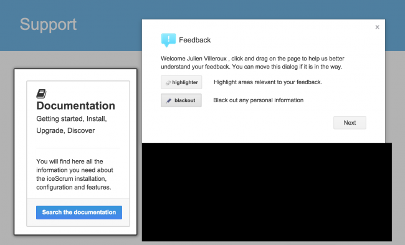This screenshot has width=405, height=245.
Task: Click the welcome message mentioning Julien Villeroux
Action: pyautogui.click(x=252, y=62)
